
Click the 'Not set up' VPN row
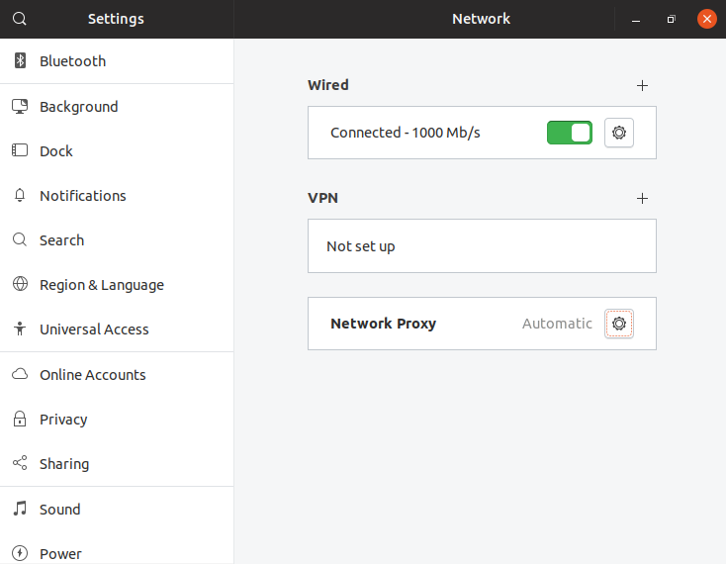pyautogui.click(x=482, y=245)
